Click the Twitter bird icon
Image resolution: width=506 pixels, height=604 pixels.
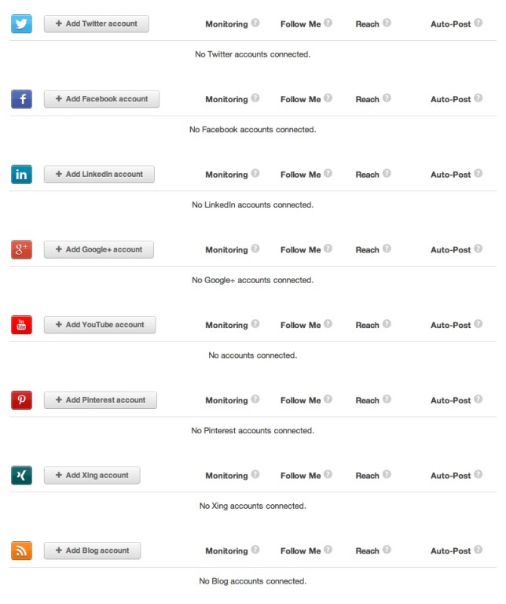click(21, 24)
